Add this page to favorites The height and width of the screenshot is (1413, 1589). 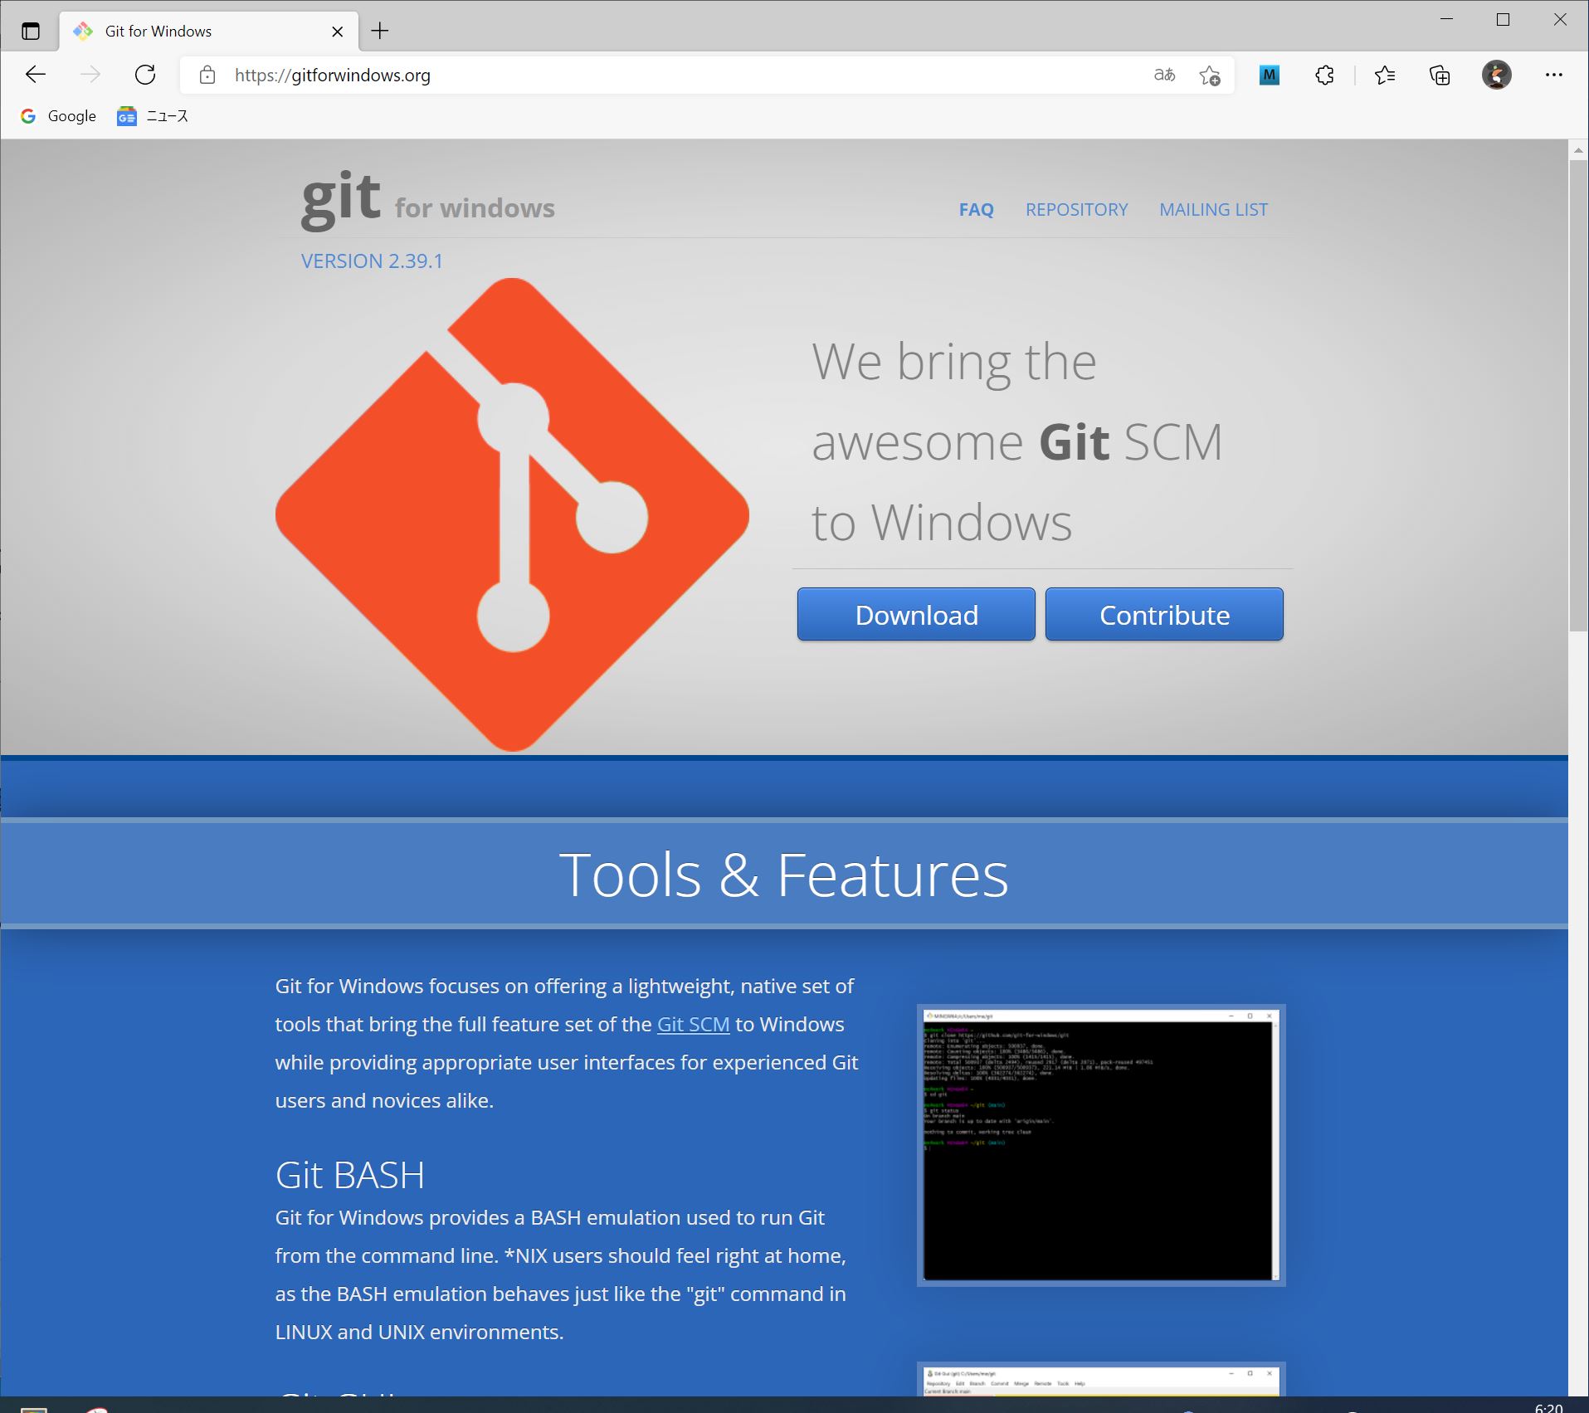pyautogui.click(x=1211, y=76)
